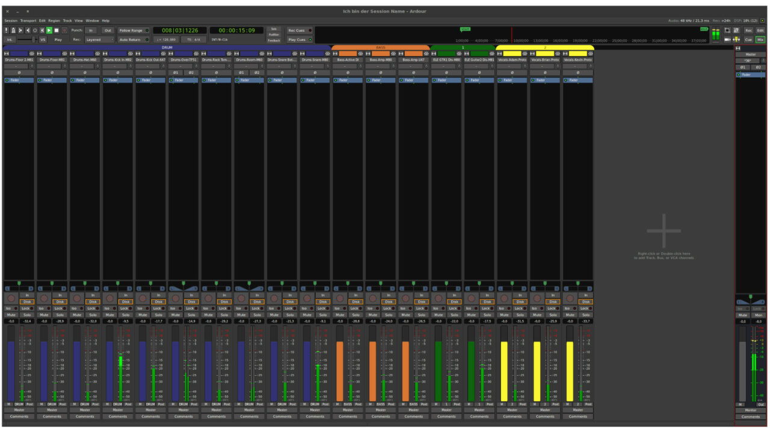Open Comments for the Bass-Amp-U47 channel
This screenshot has width=770, height=433.
click(414, 416)
